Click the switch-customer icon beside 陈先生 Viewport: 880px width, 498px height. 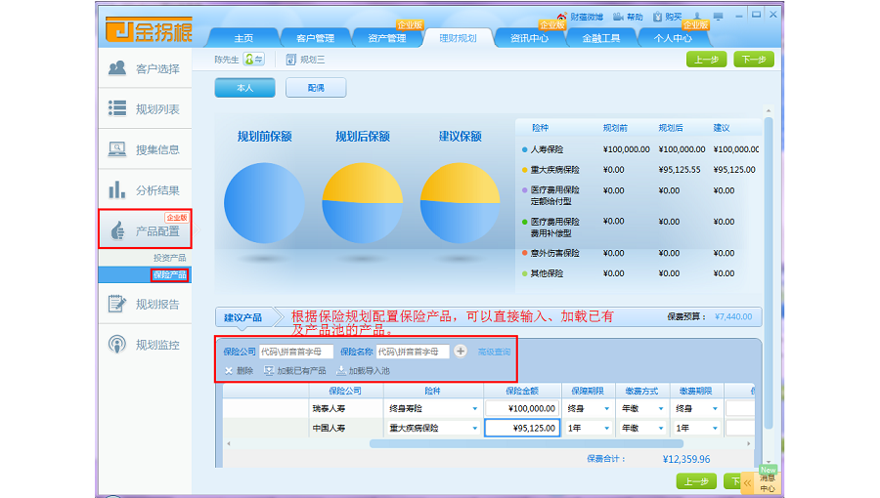pyautogui.click(x=253, y=60)
